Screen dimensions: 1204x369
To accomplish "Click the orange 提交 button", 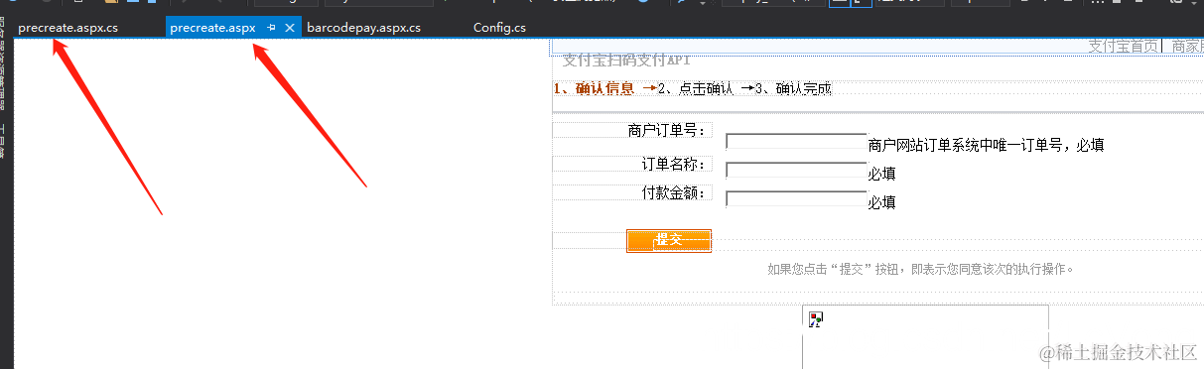I will tap(669, 240).
